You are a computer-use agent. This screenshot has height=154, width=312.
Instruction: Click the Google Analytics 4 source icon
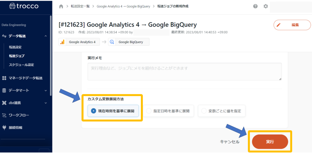62,42
